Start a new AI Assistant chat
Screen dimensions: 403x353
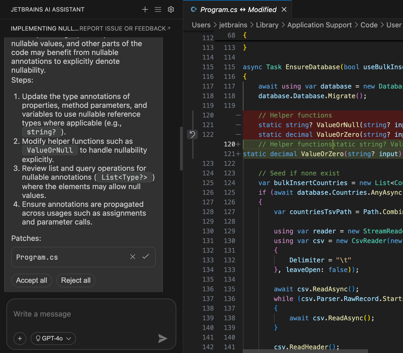click(145, 9)
